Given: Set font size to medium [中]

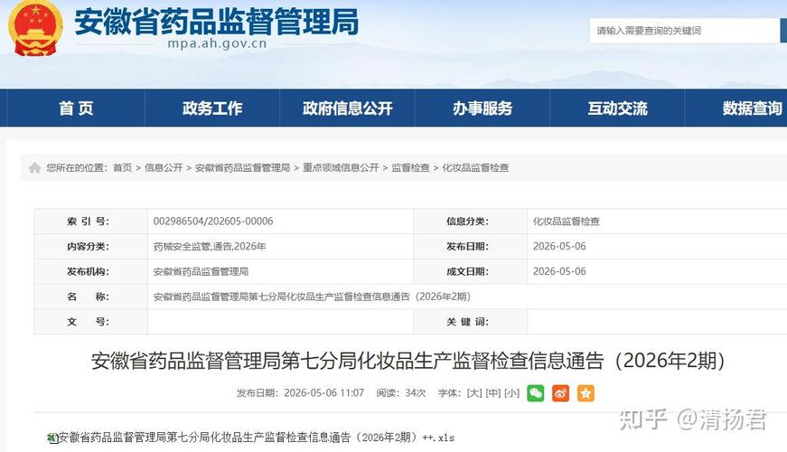Looking at the screenshot, I should 492,392.
